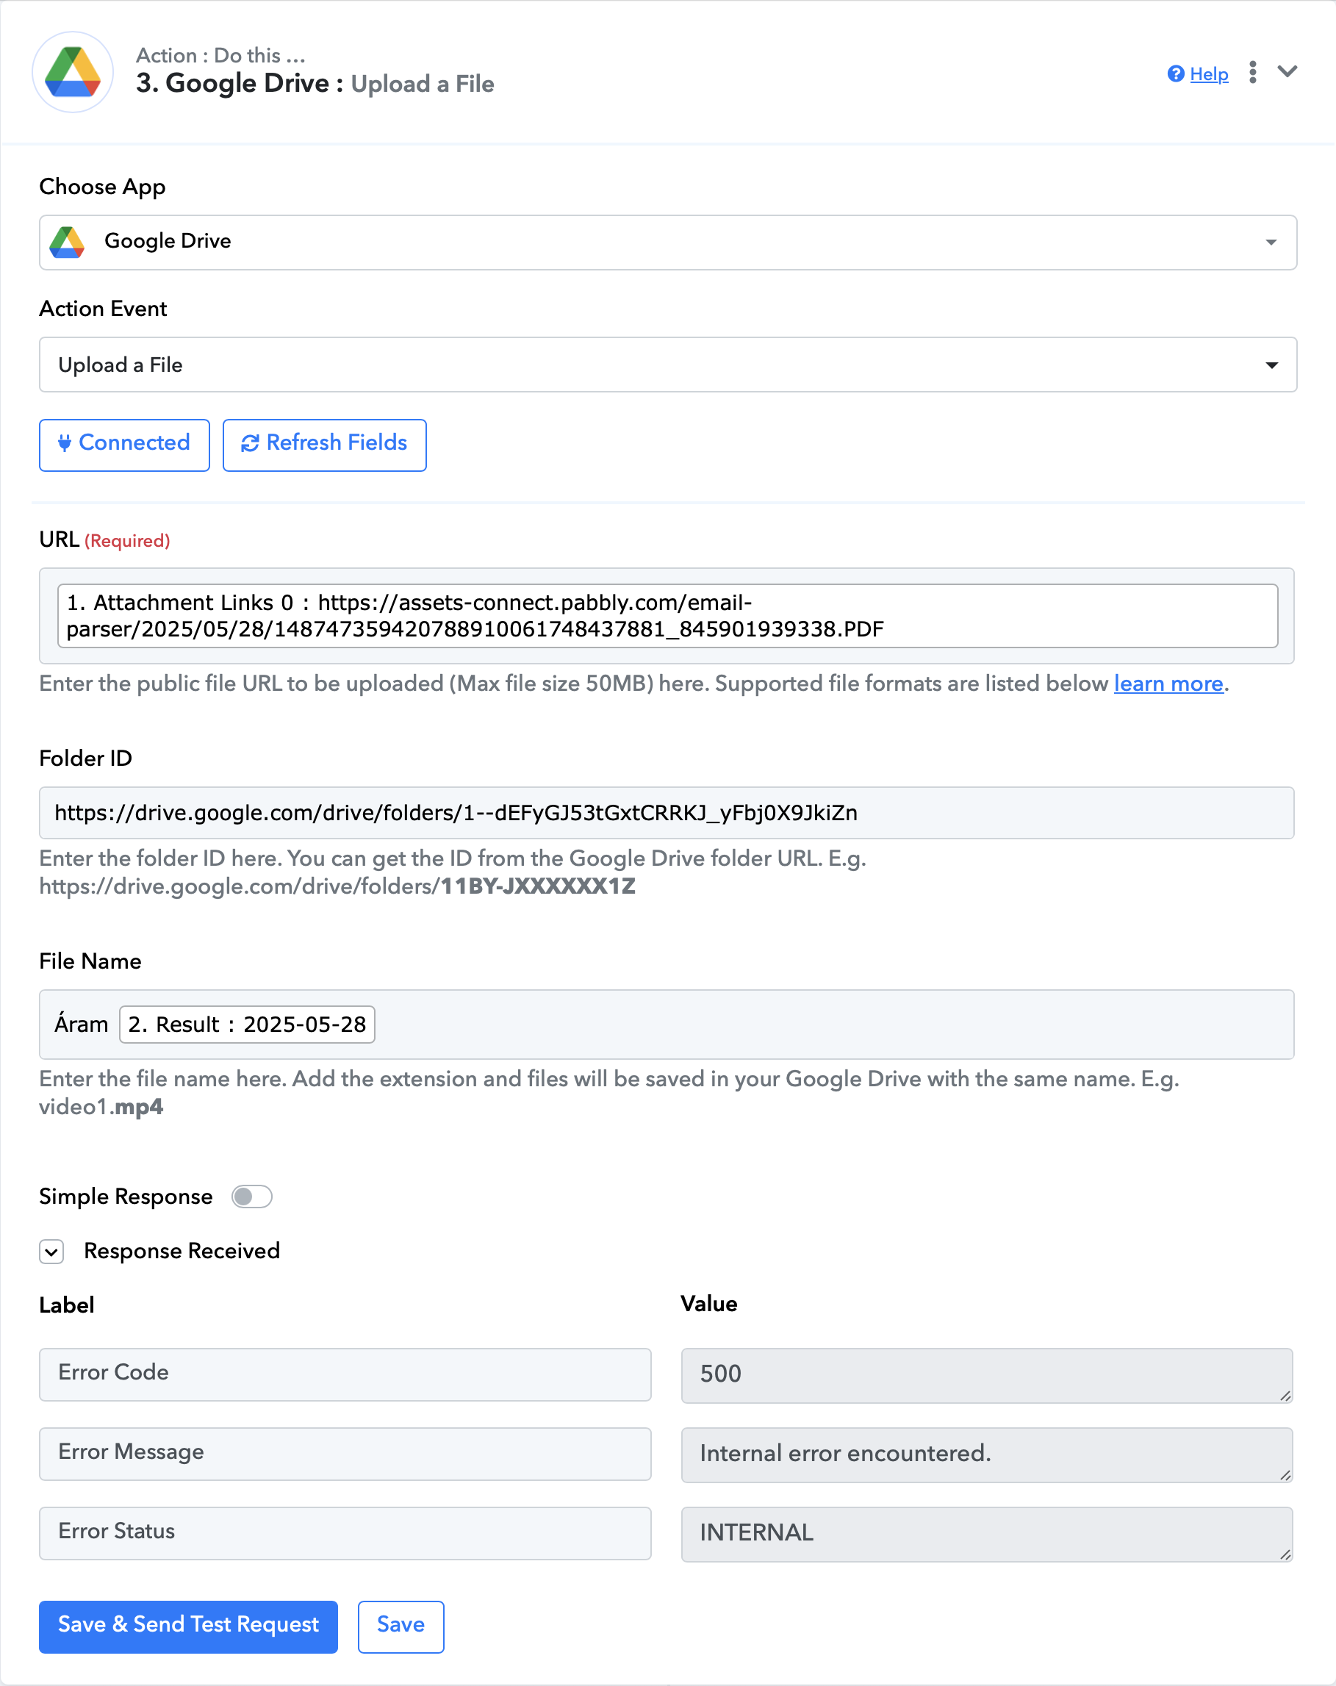Click the refresh arrows icon

pyautogui.click(x=249, y=443)
